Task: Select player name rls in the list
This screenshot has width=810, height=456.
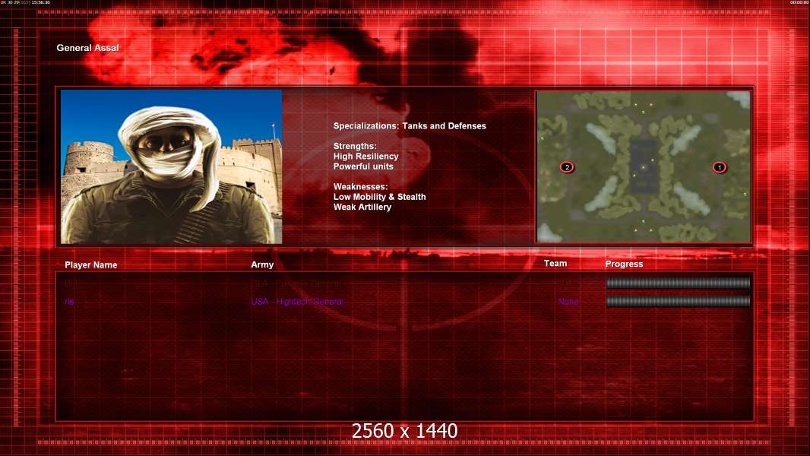Action: [x=69, y=302]
